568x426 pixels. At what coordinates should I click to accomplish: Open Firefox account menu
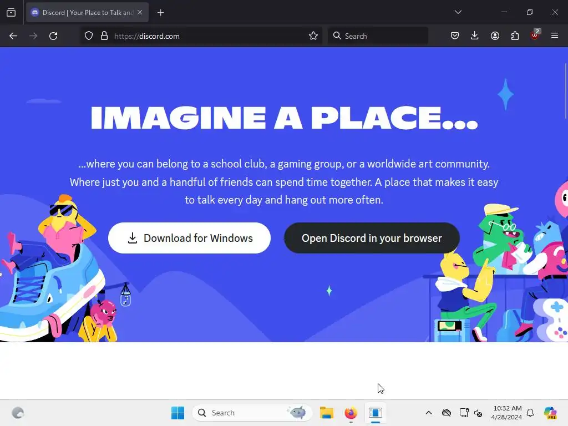495,36
